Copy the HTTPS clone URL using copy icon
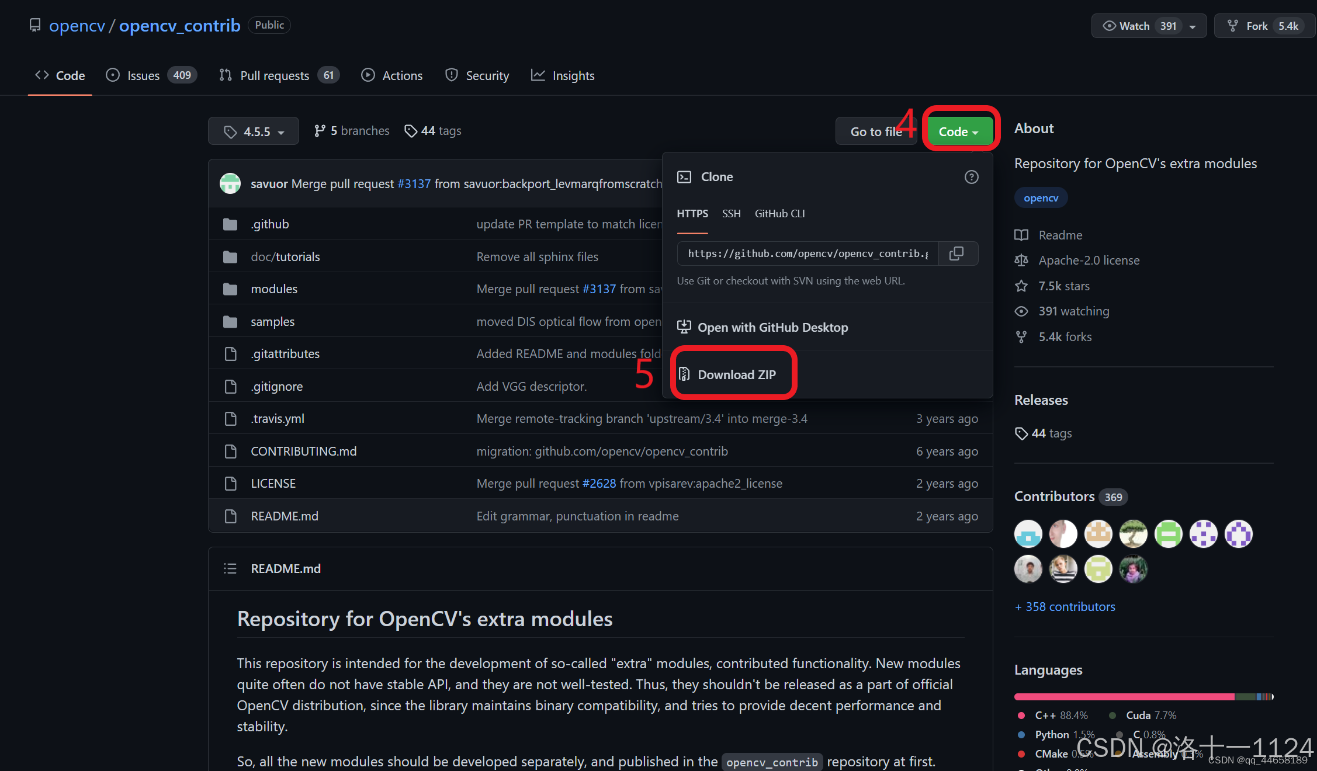This screenshot has width=1317, height=771. [958, 253]
